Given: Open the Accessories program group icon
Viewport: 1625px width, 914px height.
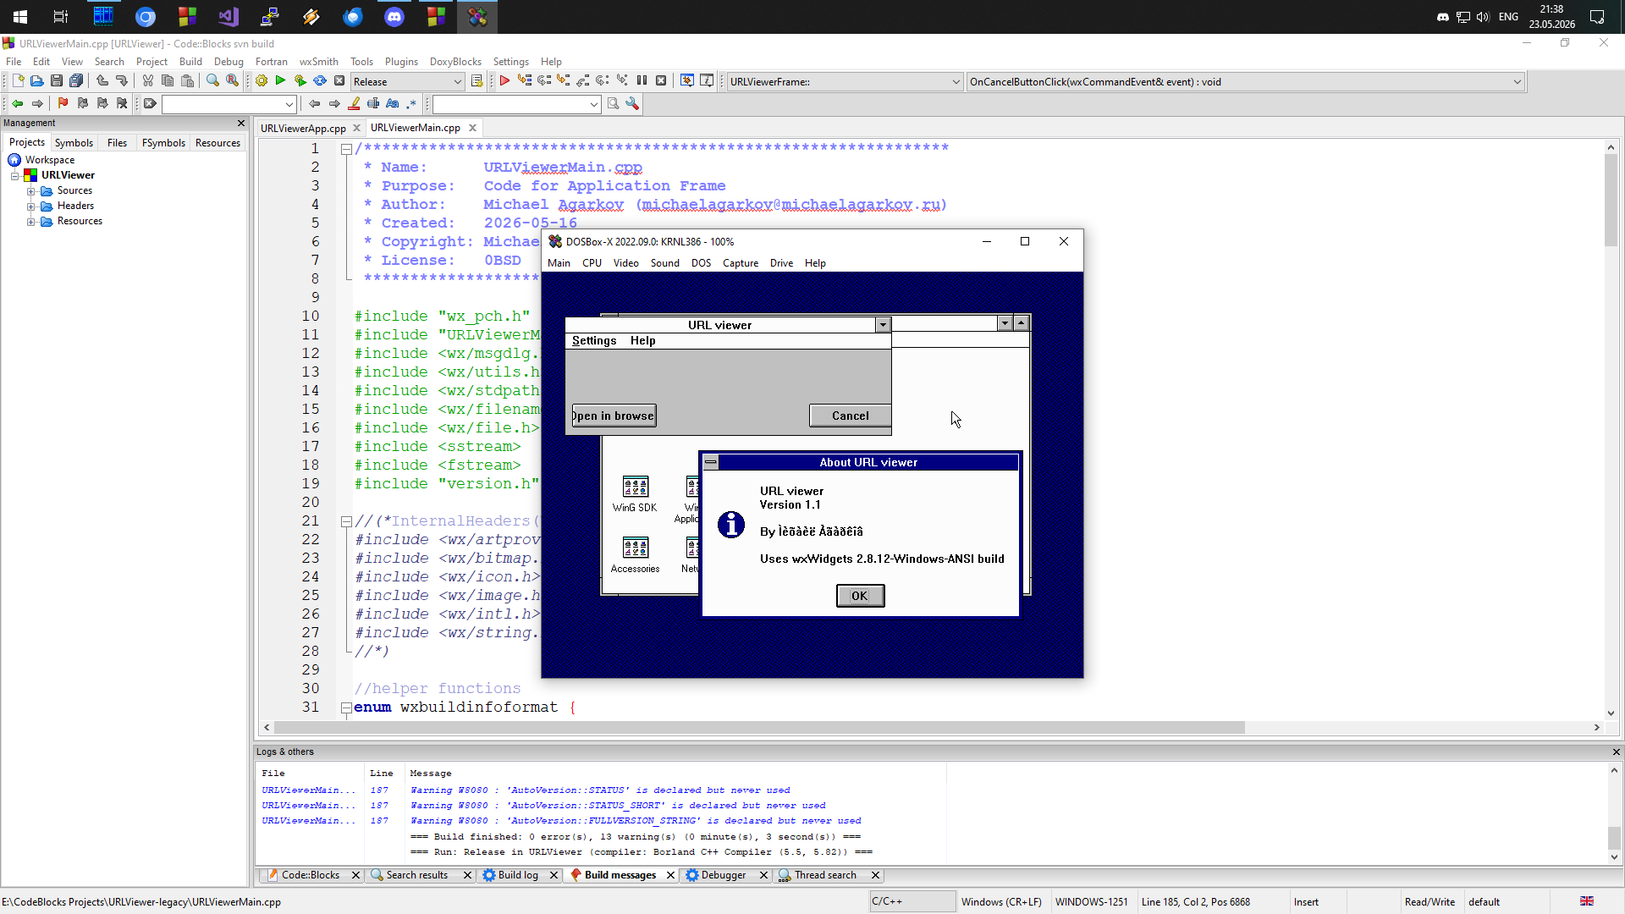Looking at the screenshot, I should click(635, 555).
